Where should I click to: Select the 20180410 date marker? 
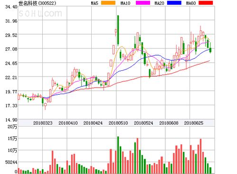tap(68, 123)
